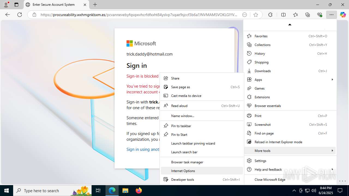Open File Explorer on taskbar
The width and height of the screenshot is (349, 196).
click(125, 191)
